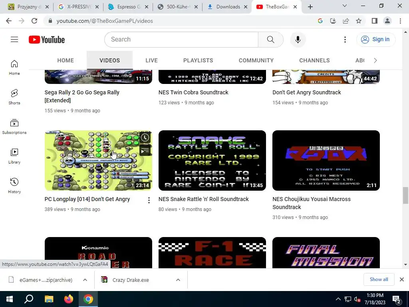
Task: Close the X-PRESSIVE browser tab
Action: click(97, 7)
